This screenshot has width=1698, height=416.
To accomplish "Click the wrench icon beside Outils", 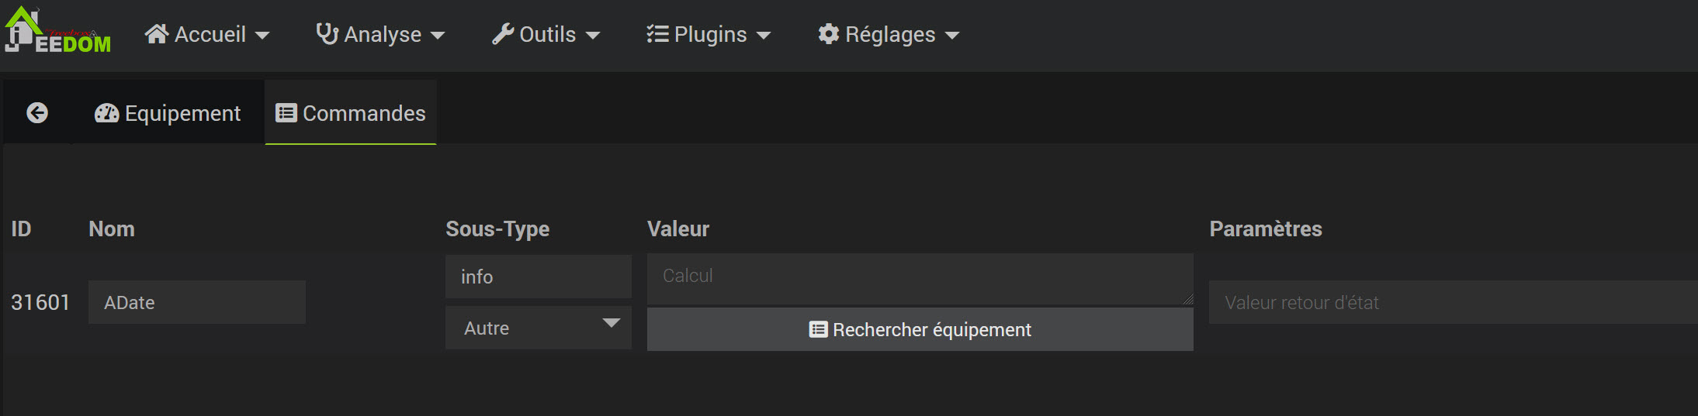I will (503, 34).
